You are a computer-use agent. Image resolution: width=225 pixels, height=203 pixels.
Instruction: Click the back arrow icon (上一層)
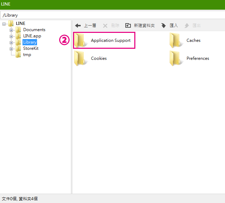point(78,26)
